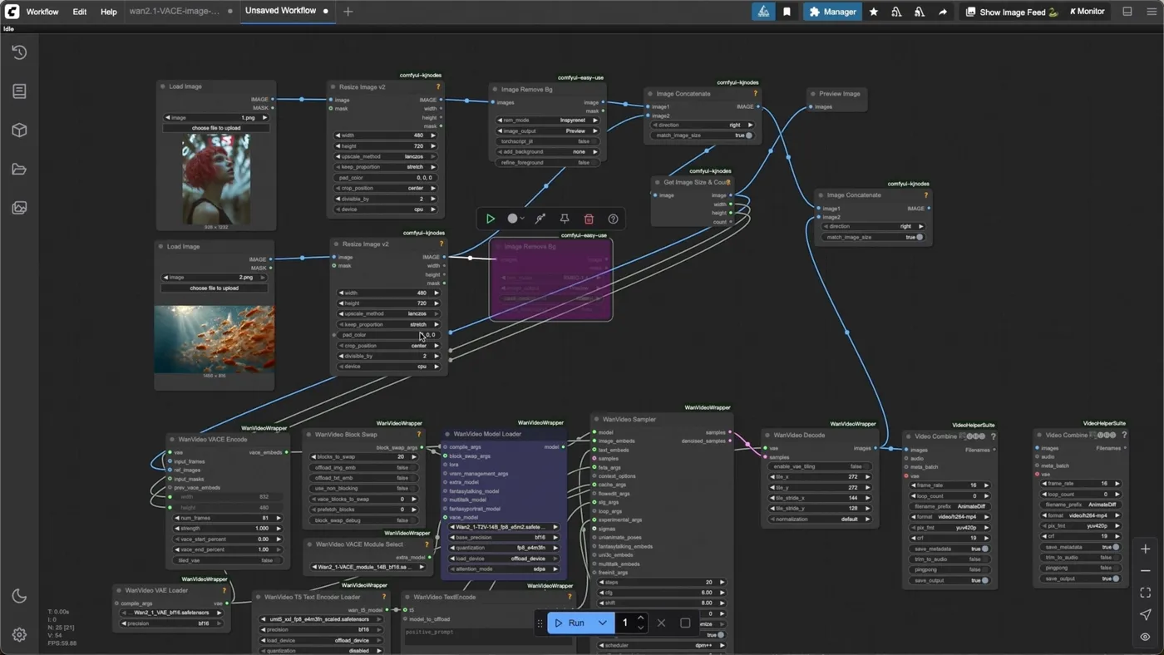Open the queue history sidebar icon

tap(19, 52)
